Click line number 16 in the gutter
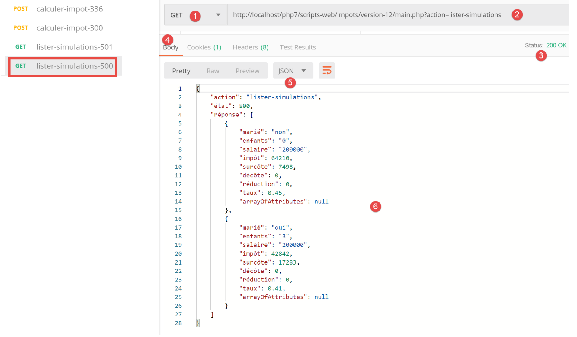 pyautogui.click(x=178, y=219)
